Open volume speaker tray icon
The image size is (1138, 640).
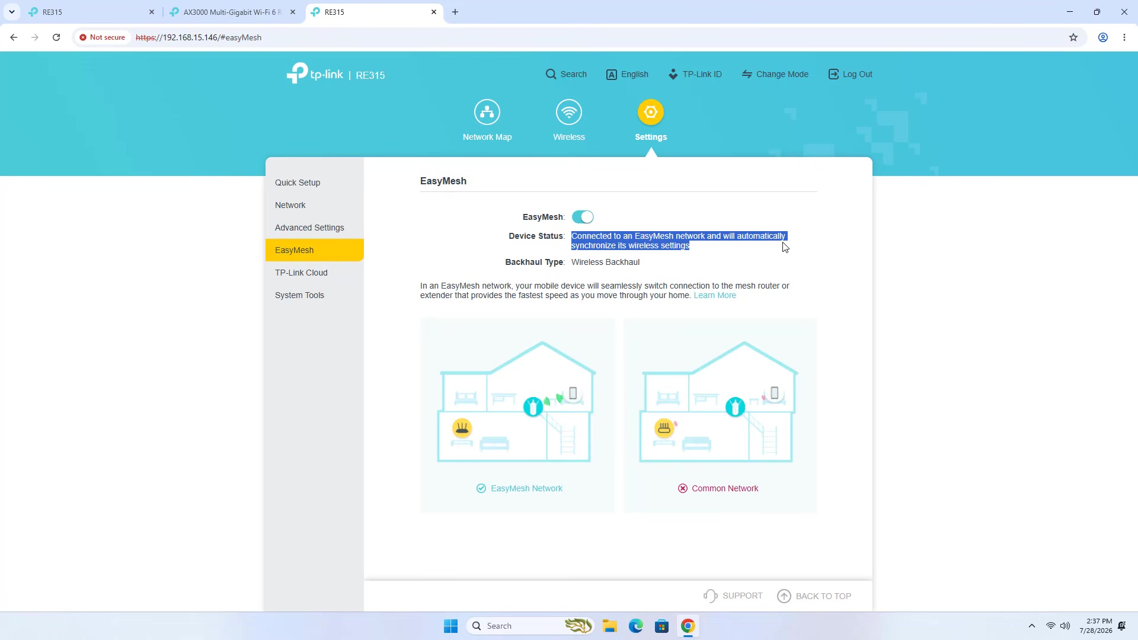pos(1065,626)
